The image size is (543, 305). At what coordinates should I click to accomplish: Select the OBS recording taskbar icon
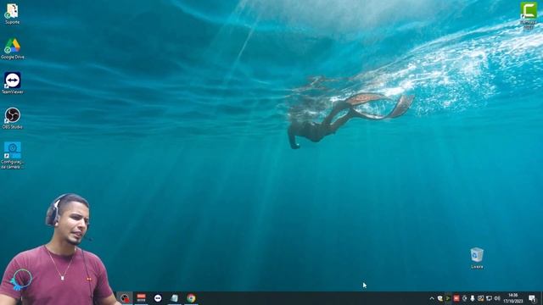125,298
